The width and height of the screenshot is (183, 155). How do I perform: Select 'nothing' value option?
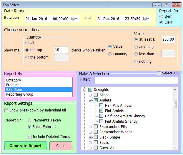[136, 61]
